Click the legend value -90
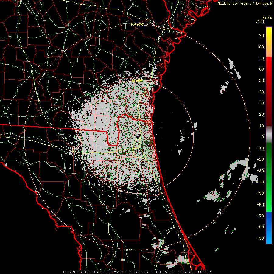 [260, 238]
